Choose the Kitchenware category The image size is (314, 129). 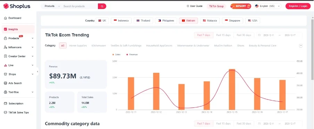tap(99, 45)
